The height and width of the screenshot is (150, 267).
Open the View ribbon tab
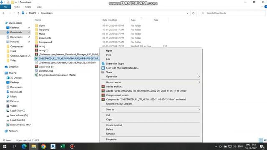(39, 7)
